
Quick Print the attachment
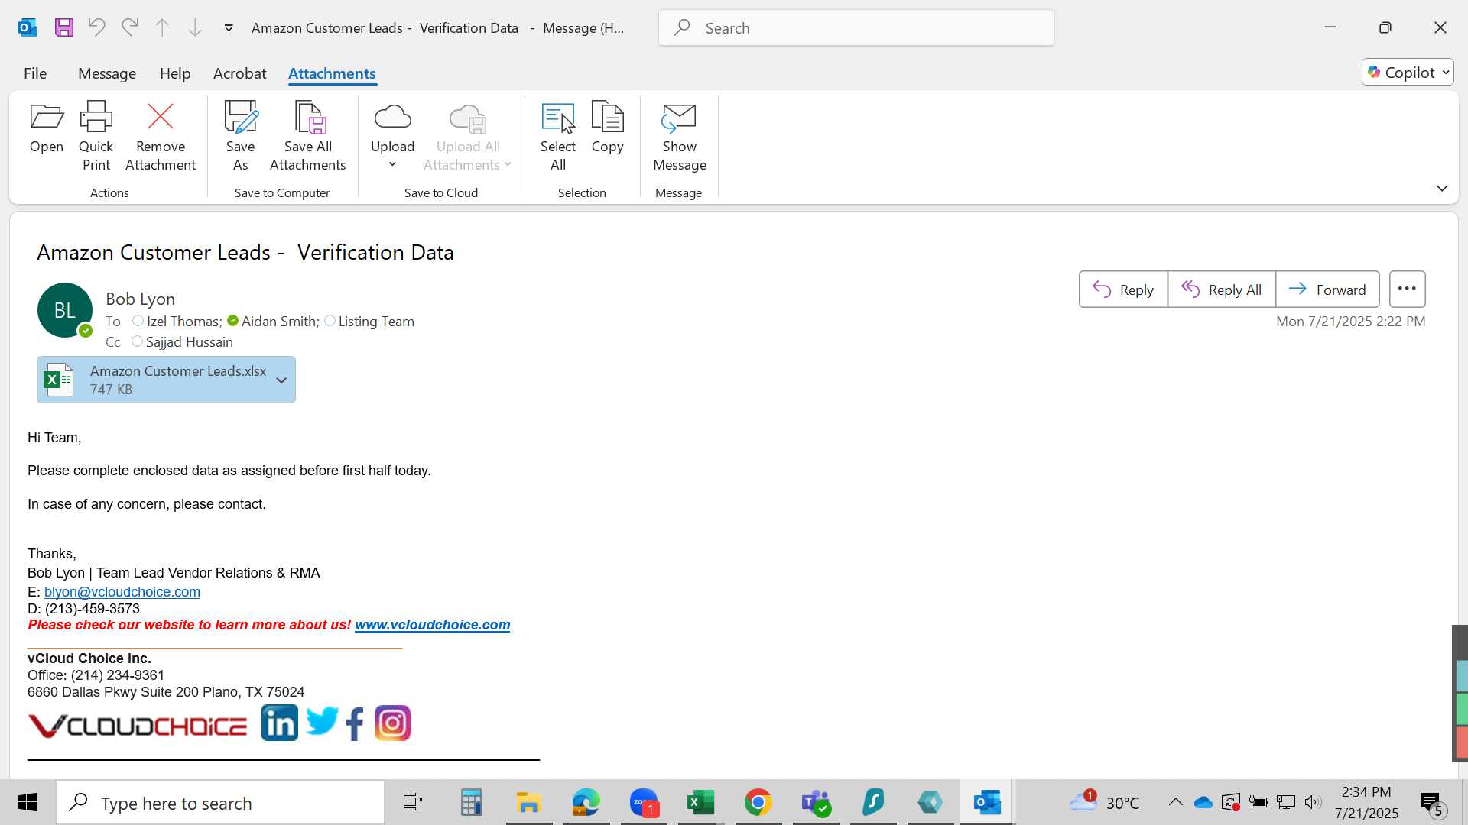pos(96,136)
